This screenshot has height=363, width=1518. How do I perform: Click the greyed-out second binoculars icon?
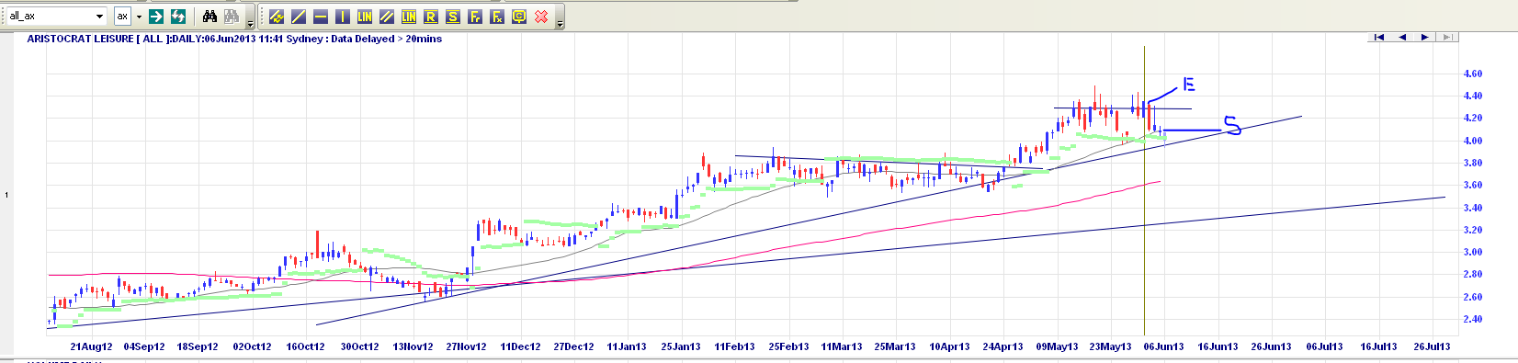click(232, 17)
